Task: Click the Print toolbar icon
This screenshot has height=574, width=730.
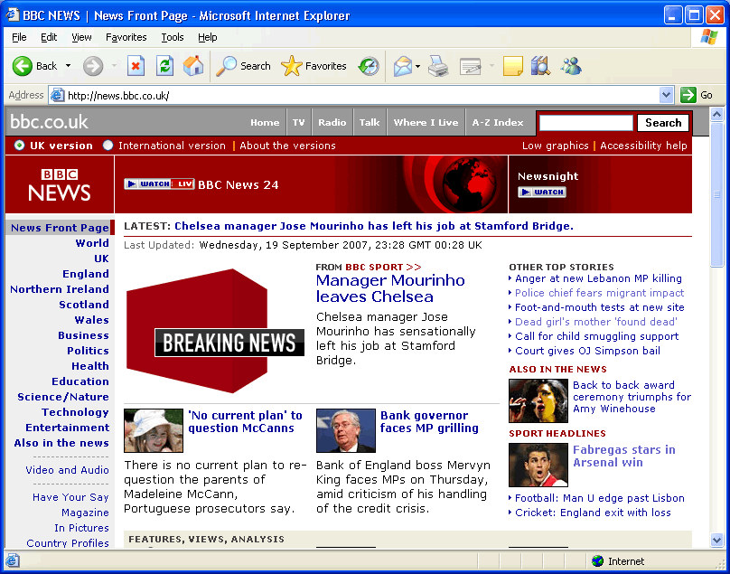Action: tap(438, 66)
